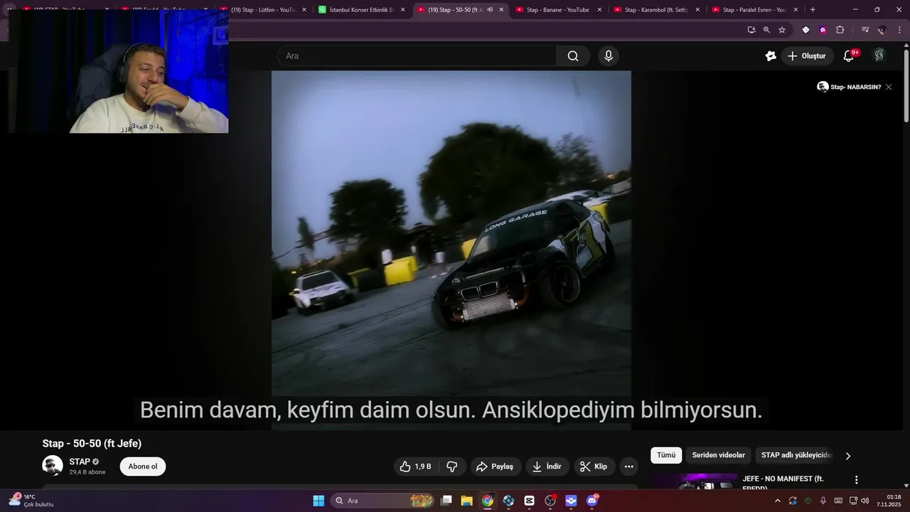Open the weather widget 16°C
The image size is (910, 512).
click(x=32, y=501)
